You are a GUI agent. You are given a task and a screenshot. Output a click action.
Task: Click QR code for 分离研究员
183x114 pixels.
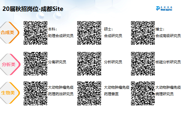tap(35, 64)
